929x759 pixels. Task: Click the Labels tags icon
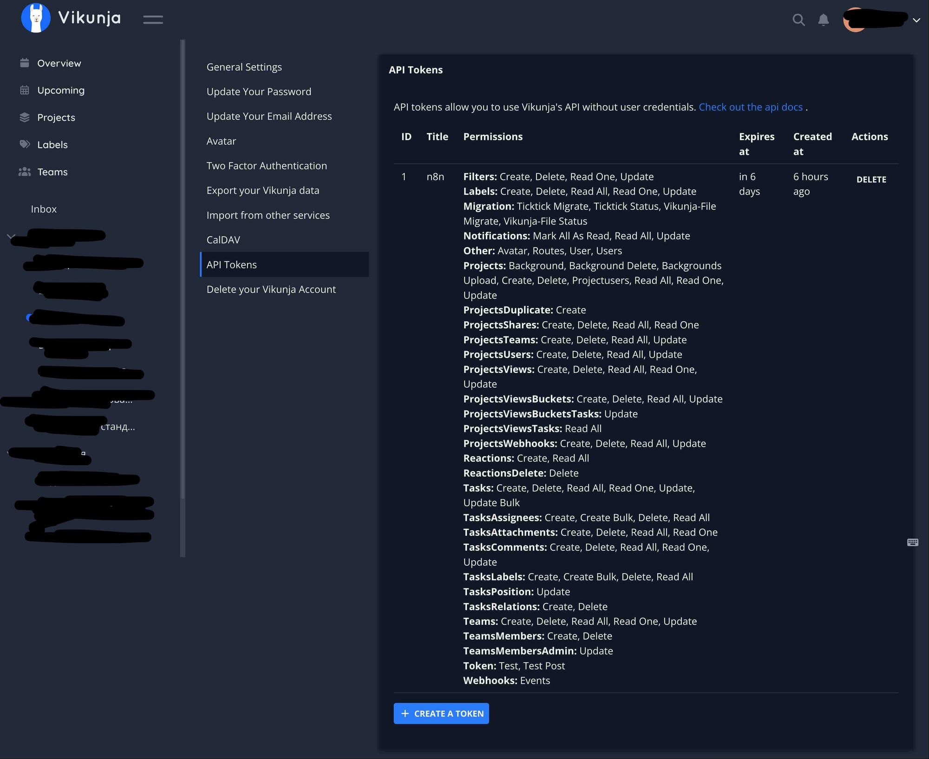(25, 144)
